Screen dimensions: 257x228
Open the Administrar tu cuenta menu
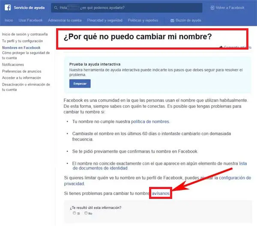click(x=65, y=20)
